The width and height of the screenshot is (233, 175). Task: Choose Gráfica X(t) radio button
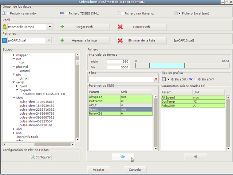(169, 79)
